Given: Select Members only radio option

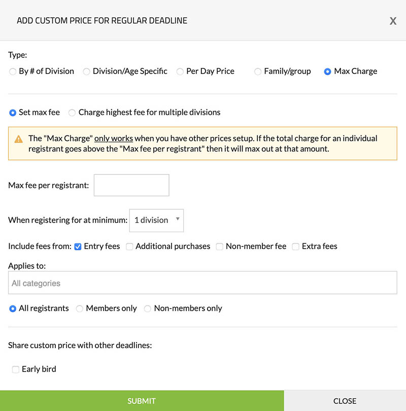Looking at the screenshot, I should pos(80,309).
